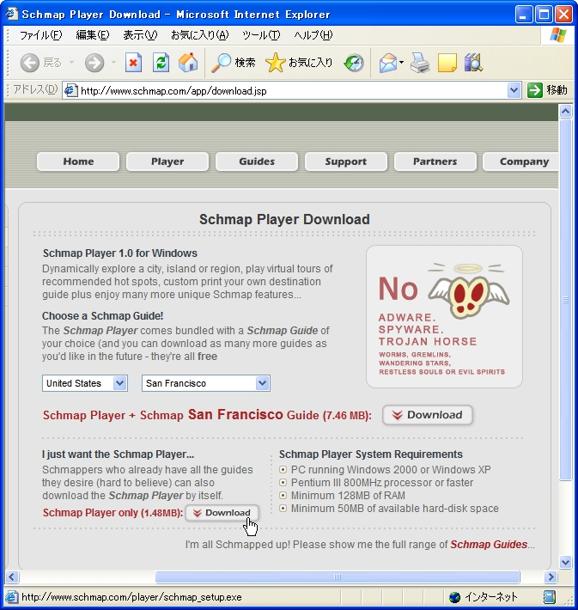This screenshot has width=578, height=610.
Task: Click the Mail envelope icon
Action: click(388, 63)
